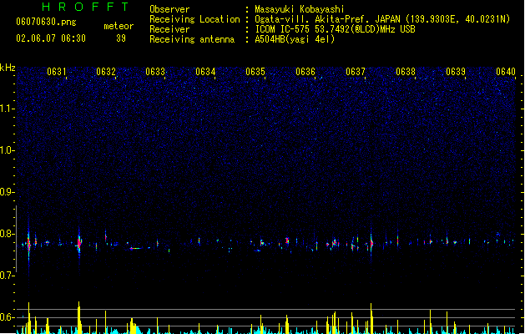Click the 1.0 kHz axis label
Screen dimensions: 525x334
pyautogui.click(x=7, y=150)
